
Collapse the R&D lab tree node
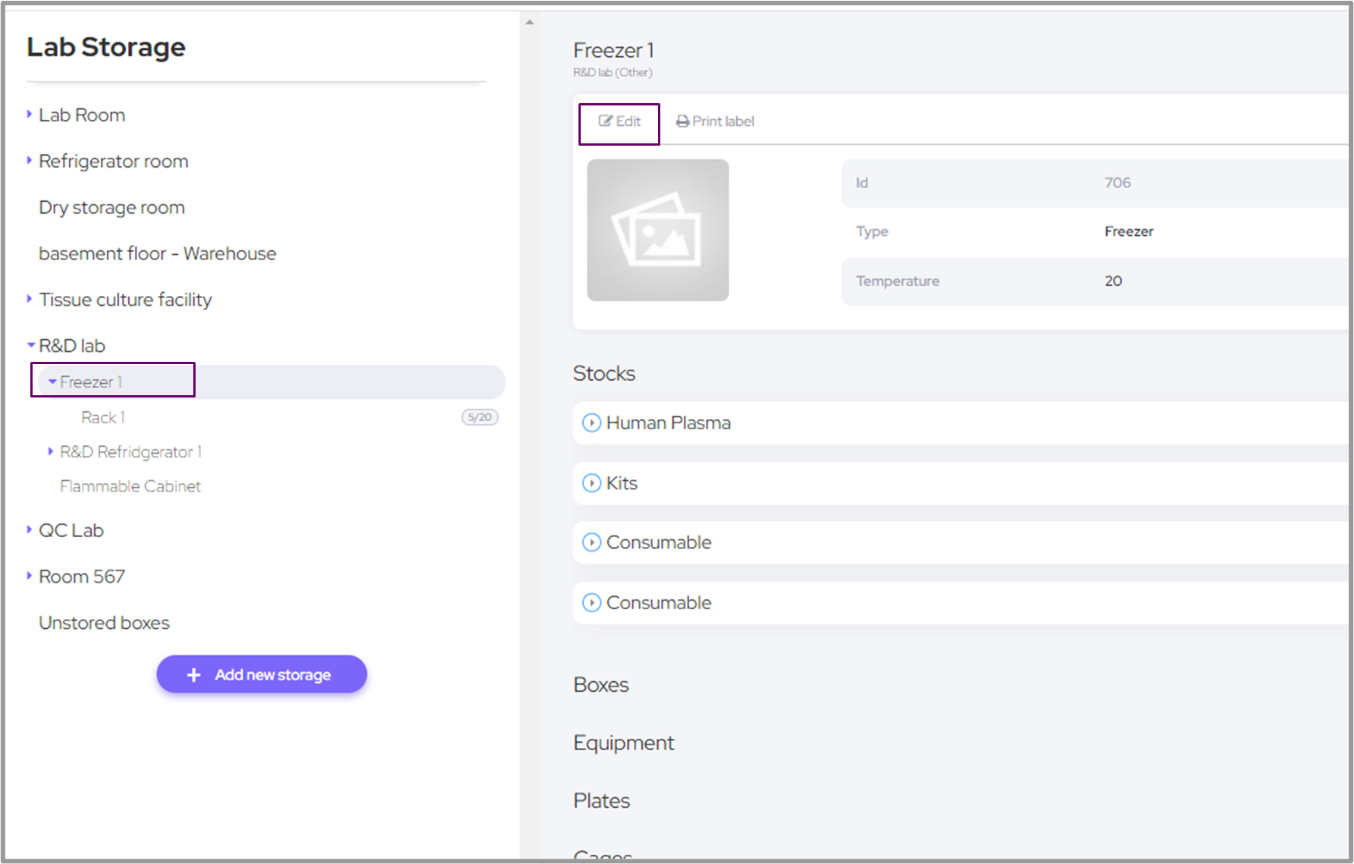pyautogui.click(x=31, y=345)
